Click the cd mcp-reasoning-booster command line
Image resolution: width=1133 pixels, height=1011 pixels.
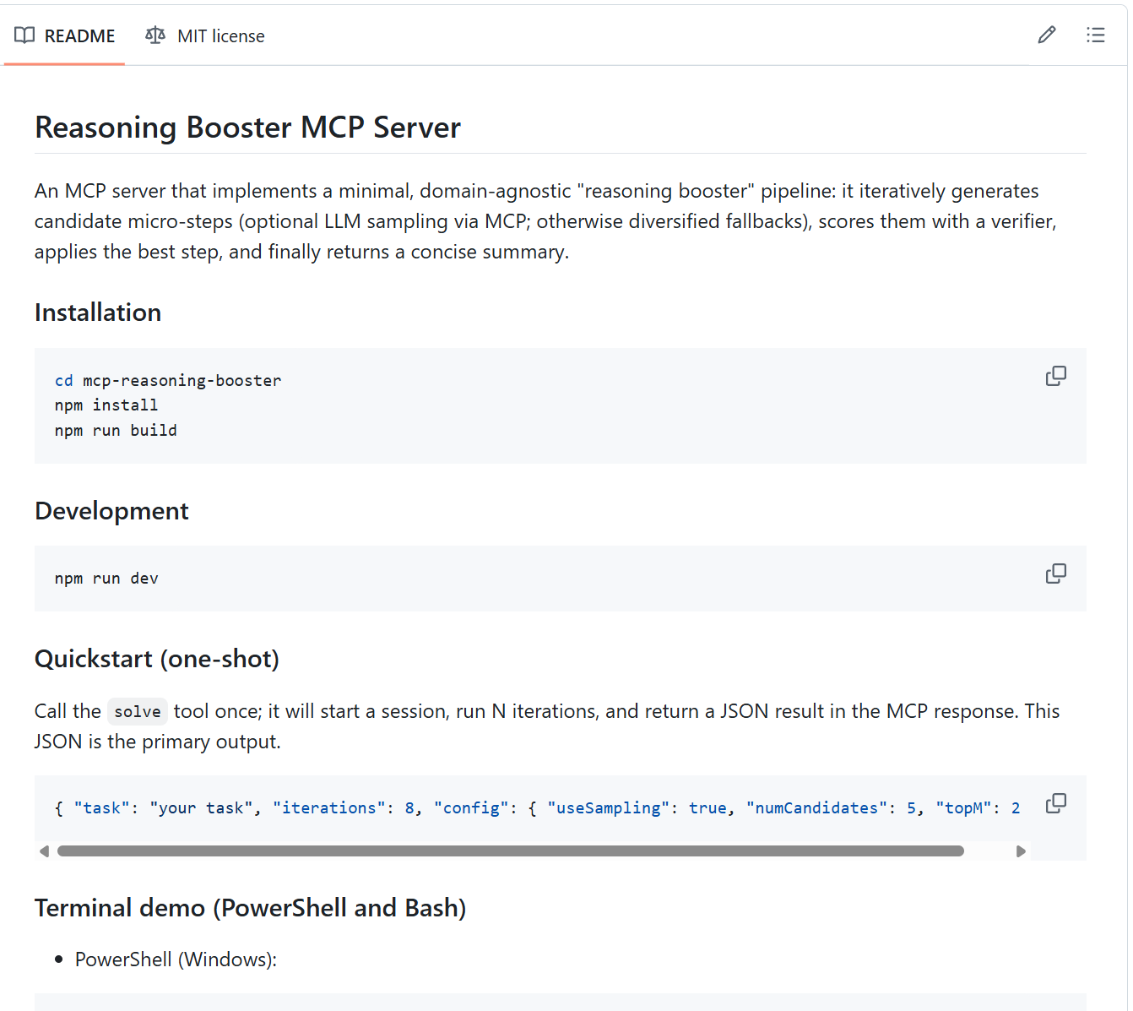[167, 380]
